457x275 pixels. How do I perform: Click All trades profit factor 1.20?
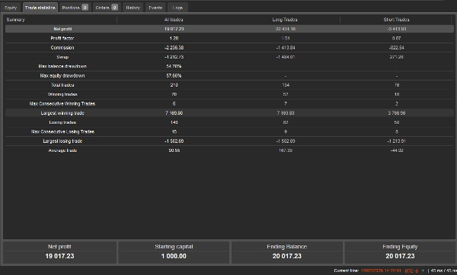click(174, 38)
